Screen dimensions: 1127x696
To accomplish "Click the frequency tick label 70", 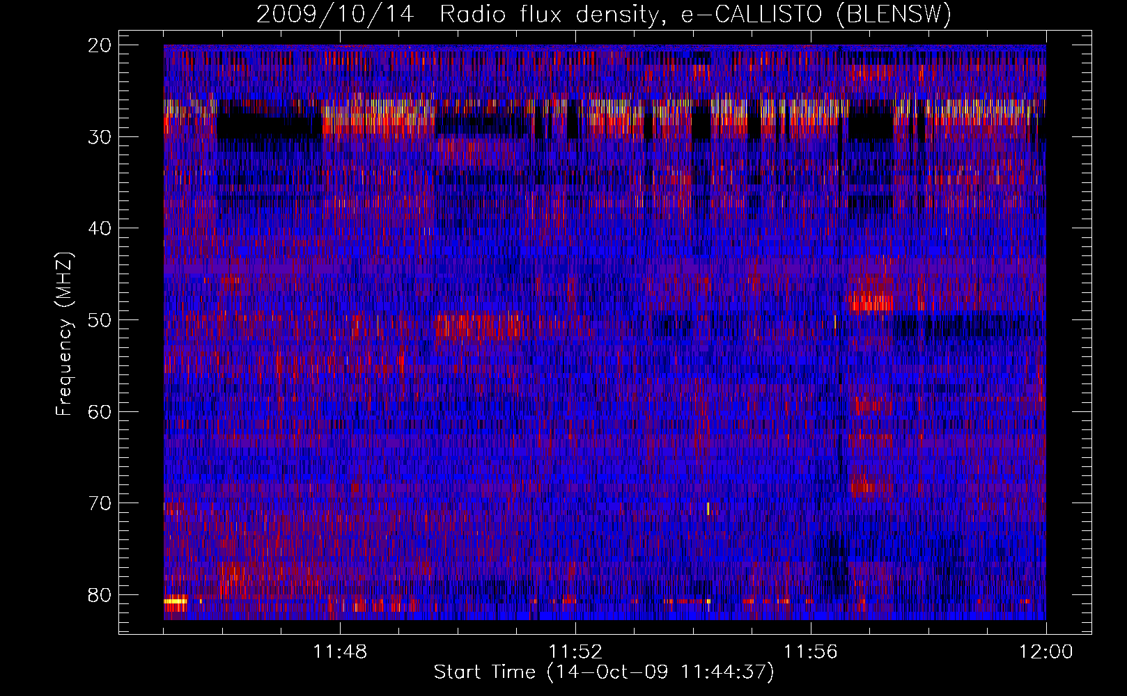I will coord(100,503).
